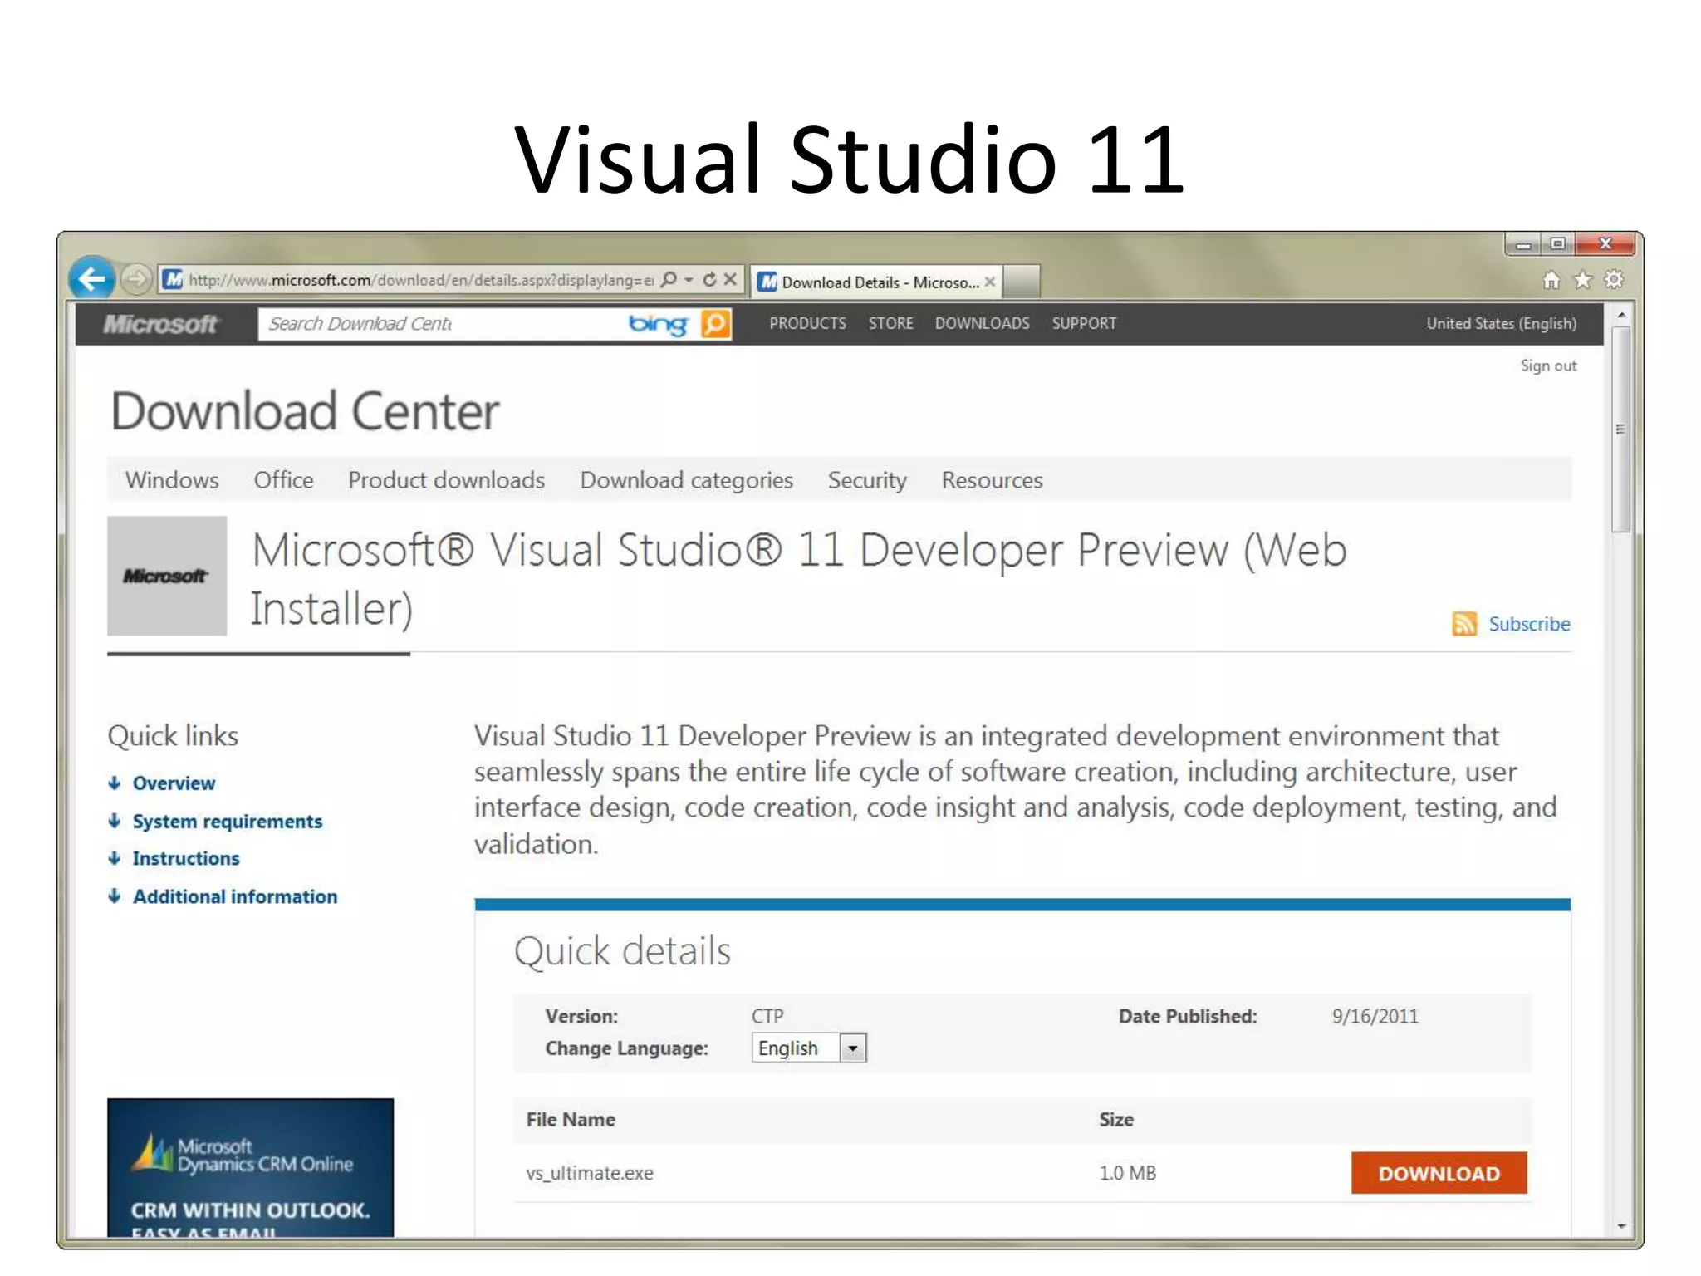Open the Change Language dropdown
The height and width of the screenshot is (1276, 1701).
(x=809, y=1048)
